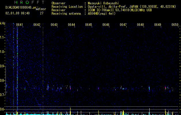The height and width of the screenshot is (115, 181).
Task: Click the 0.6 kHz frequency tick label
Action: 3,109
